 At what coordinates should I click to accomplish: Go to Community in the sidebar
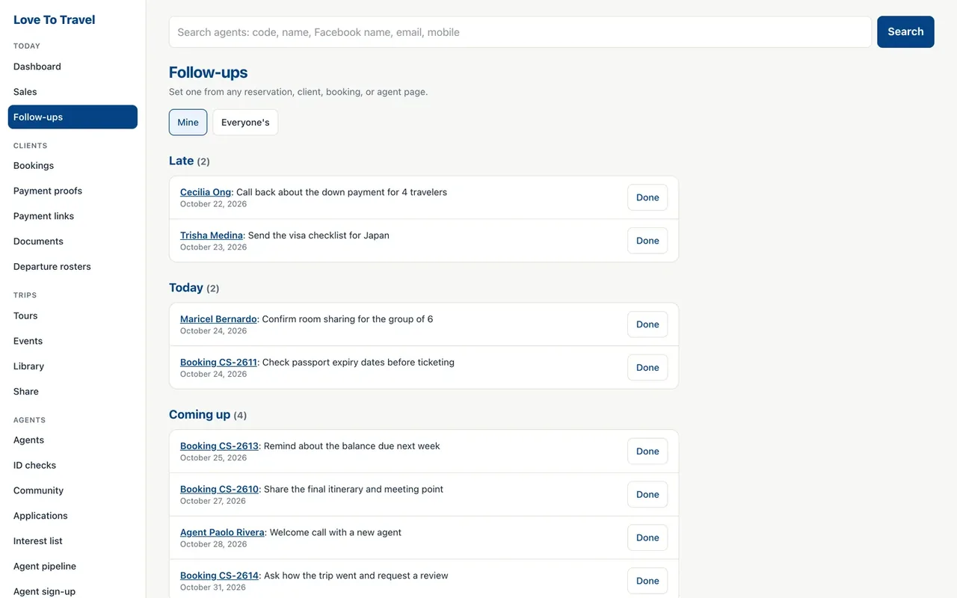[73, 491]
